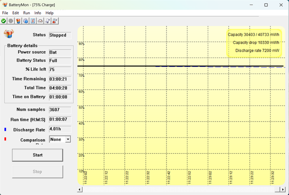Click the Time Remaining value field

click(x=60, y=78)
